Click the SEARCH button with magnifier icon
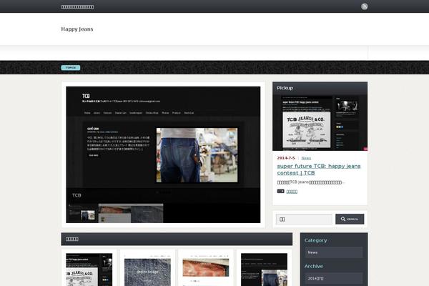The width and height of the screenshot is (429, 286). coord(350,219)
